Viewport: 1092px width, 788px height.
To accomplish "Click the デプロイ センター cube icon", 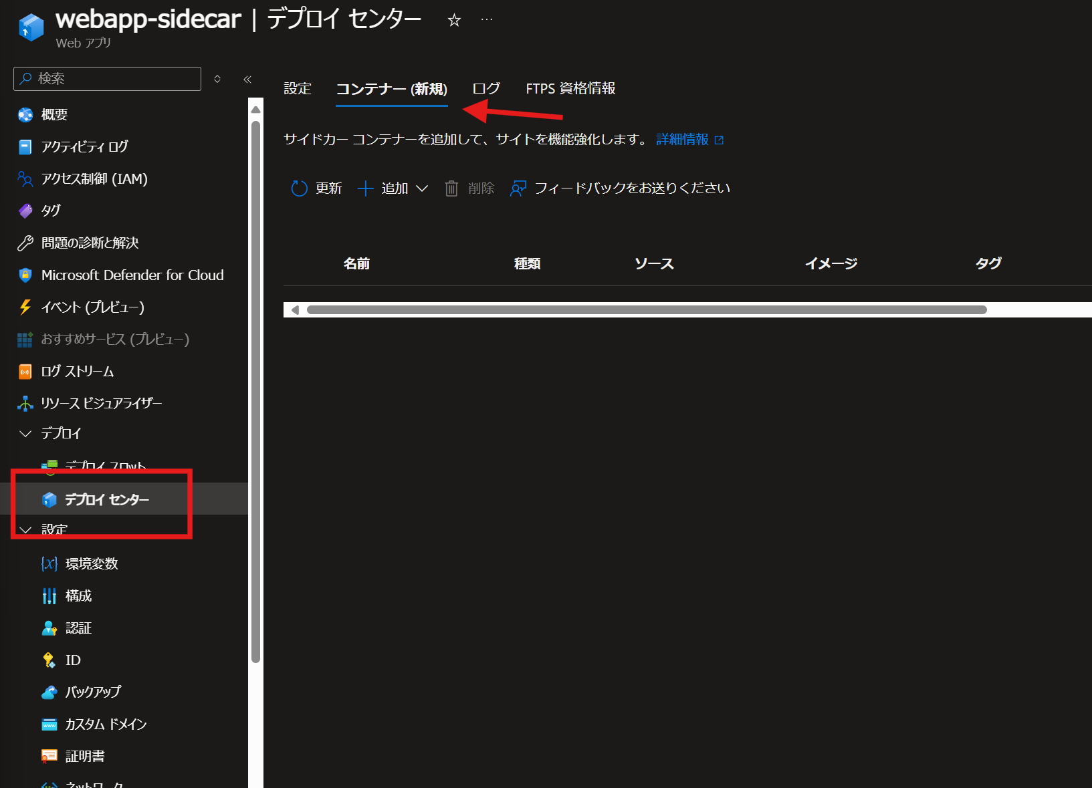I will pos(49,499).
